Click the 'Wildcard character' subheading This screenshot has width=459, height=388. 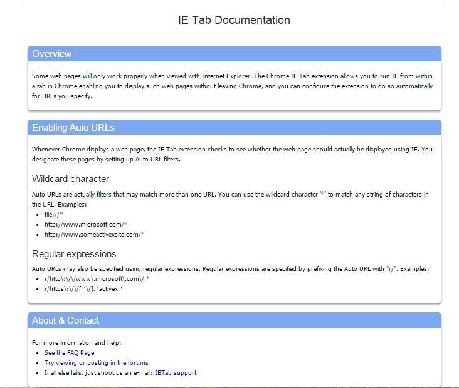tap(70, 179)
